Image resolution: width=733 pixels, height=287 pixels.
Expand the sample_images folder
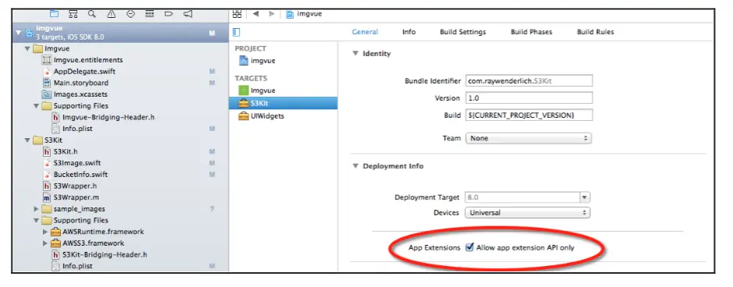point(37,209)
